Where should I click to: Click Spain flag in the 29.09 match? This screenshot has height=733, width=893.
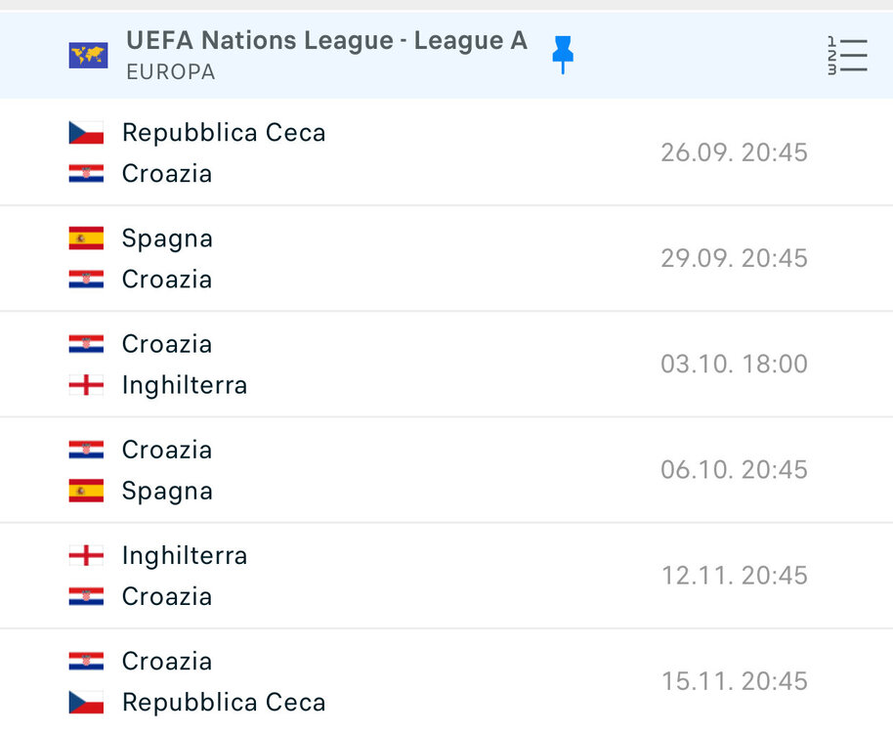click(86, 238)
